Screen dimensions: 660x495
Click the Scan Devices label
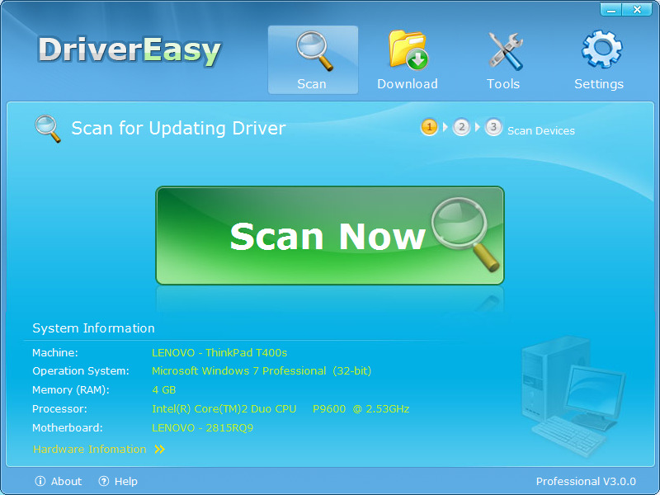(540, 130)
